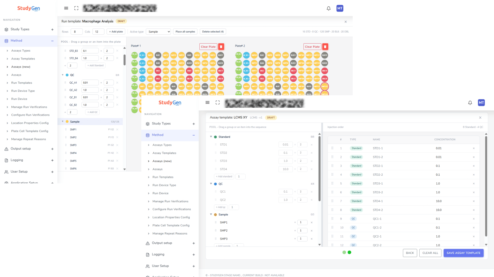494x277 pixels.
Task: Collapse the Sample group in assay pool
Action: pos(211,214)
